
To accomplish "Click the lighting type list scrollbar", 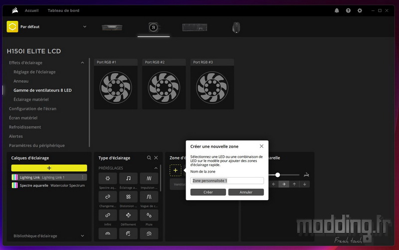I will [161, 178].
